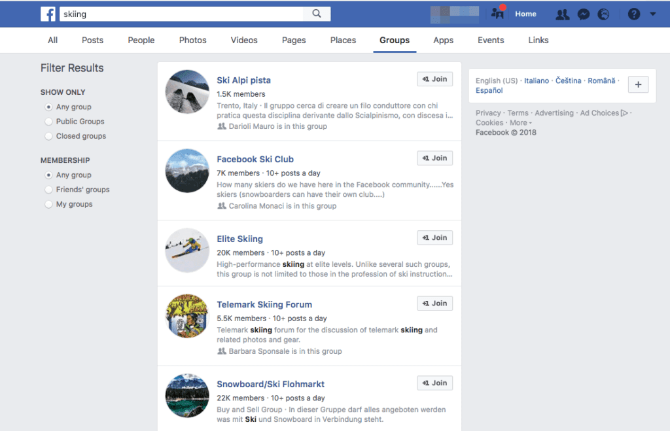The width and height of the screenshot is (670, 431).
Task: Open the Pages results tab
Action: click(294, 40)
